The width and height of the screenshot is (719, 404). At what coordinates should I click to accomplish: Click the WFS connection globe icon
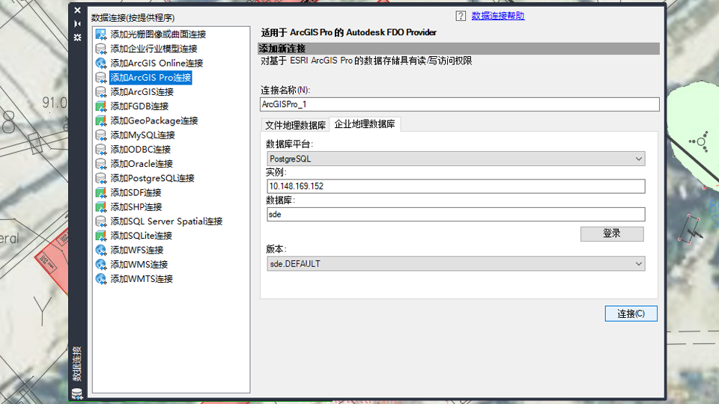101,250
